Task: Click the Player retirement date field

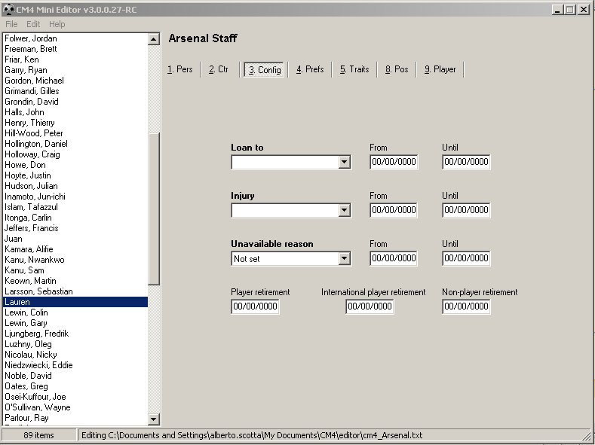Action: click(x=255, y=306)
